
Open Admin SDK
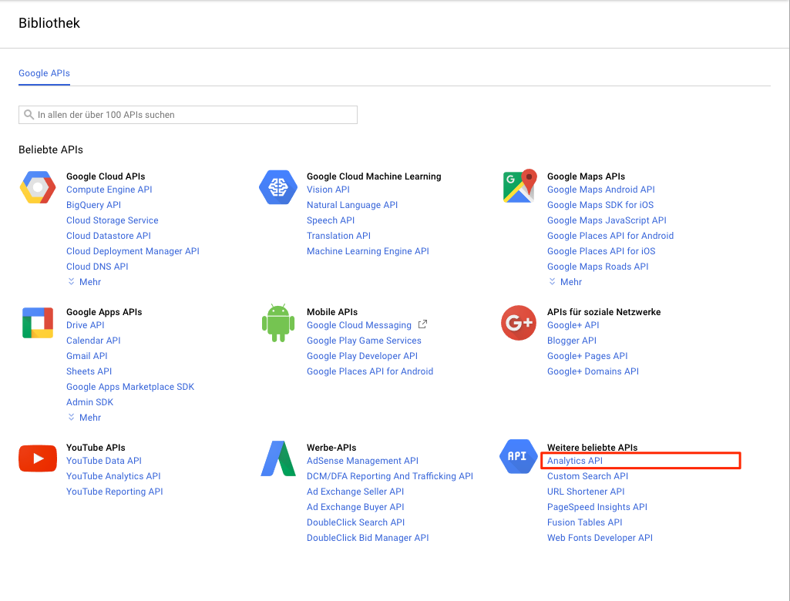tap(90, 402)
